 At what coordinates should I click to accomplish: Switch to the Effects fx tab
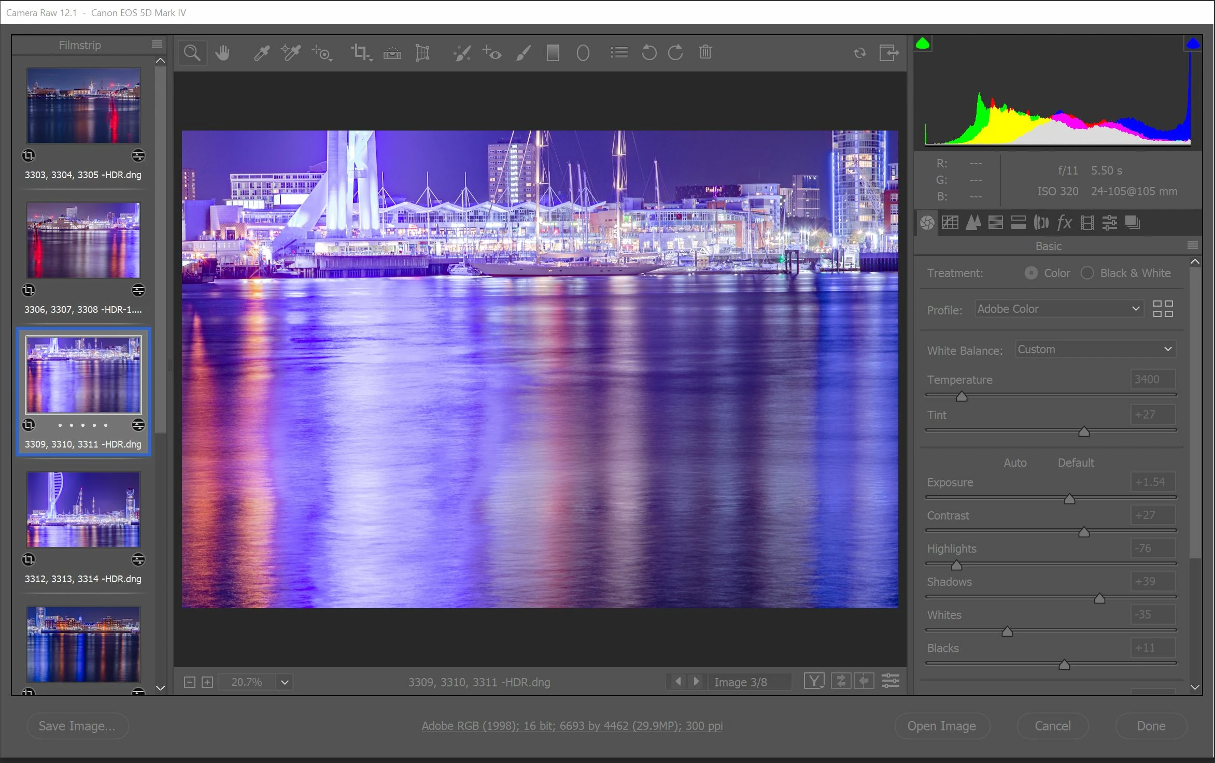pos(1064,223)
